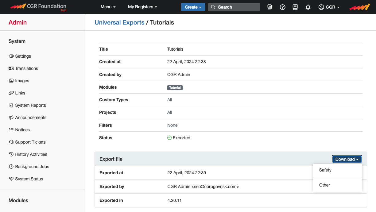The height and width of the screenshot is (212, 376).
Task: Click the Admin heading
Action: [17, 22]
